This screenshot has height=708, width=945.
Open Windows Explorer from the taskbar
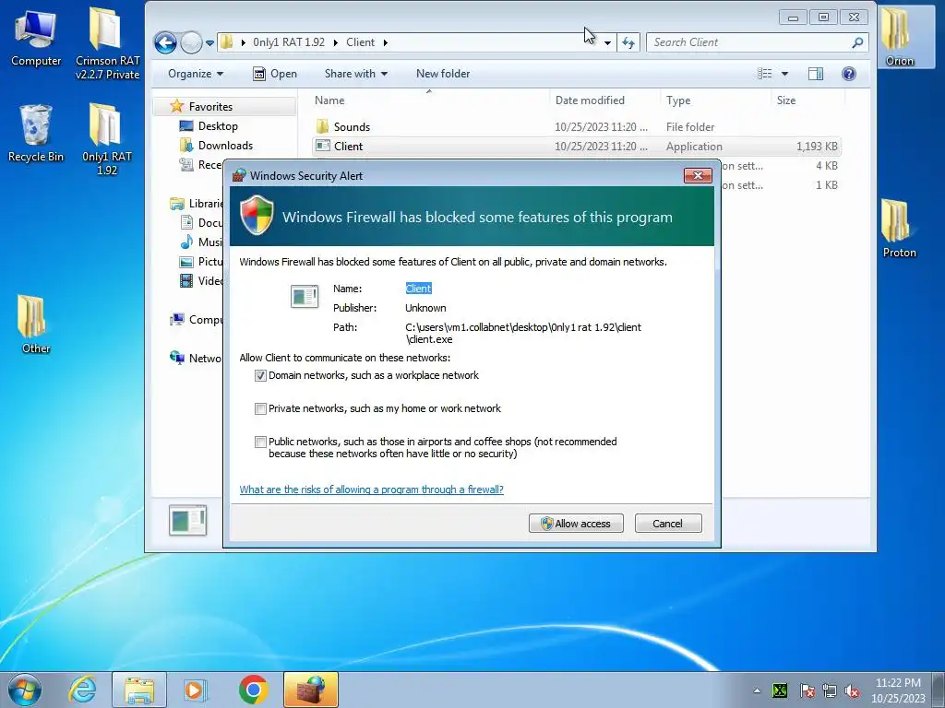click(139, 690)
